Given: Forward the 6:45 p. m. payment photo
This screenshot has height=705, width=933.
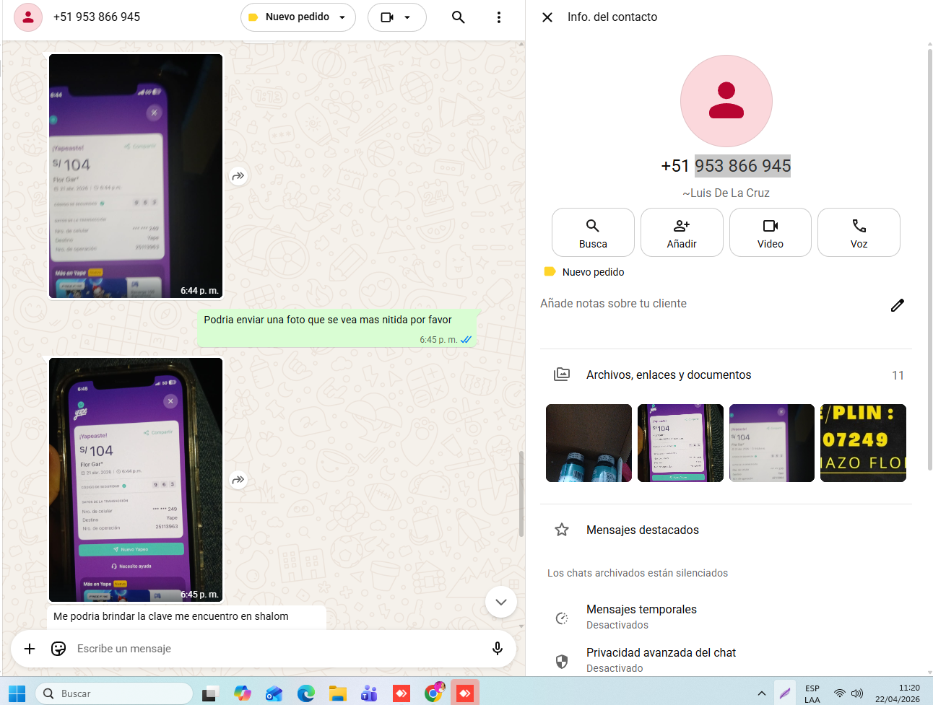Looking at the screenshot, I should coord(238,480).
